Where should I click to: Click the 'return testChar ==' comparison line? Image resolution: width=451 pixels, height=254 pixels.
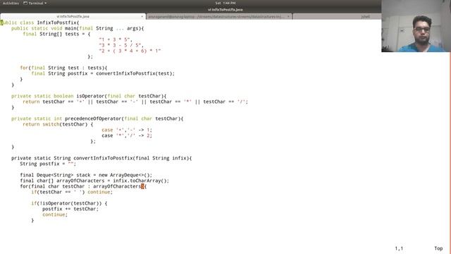(x=135, y=102)
